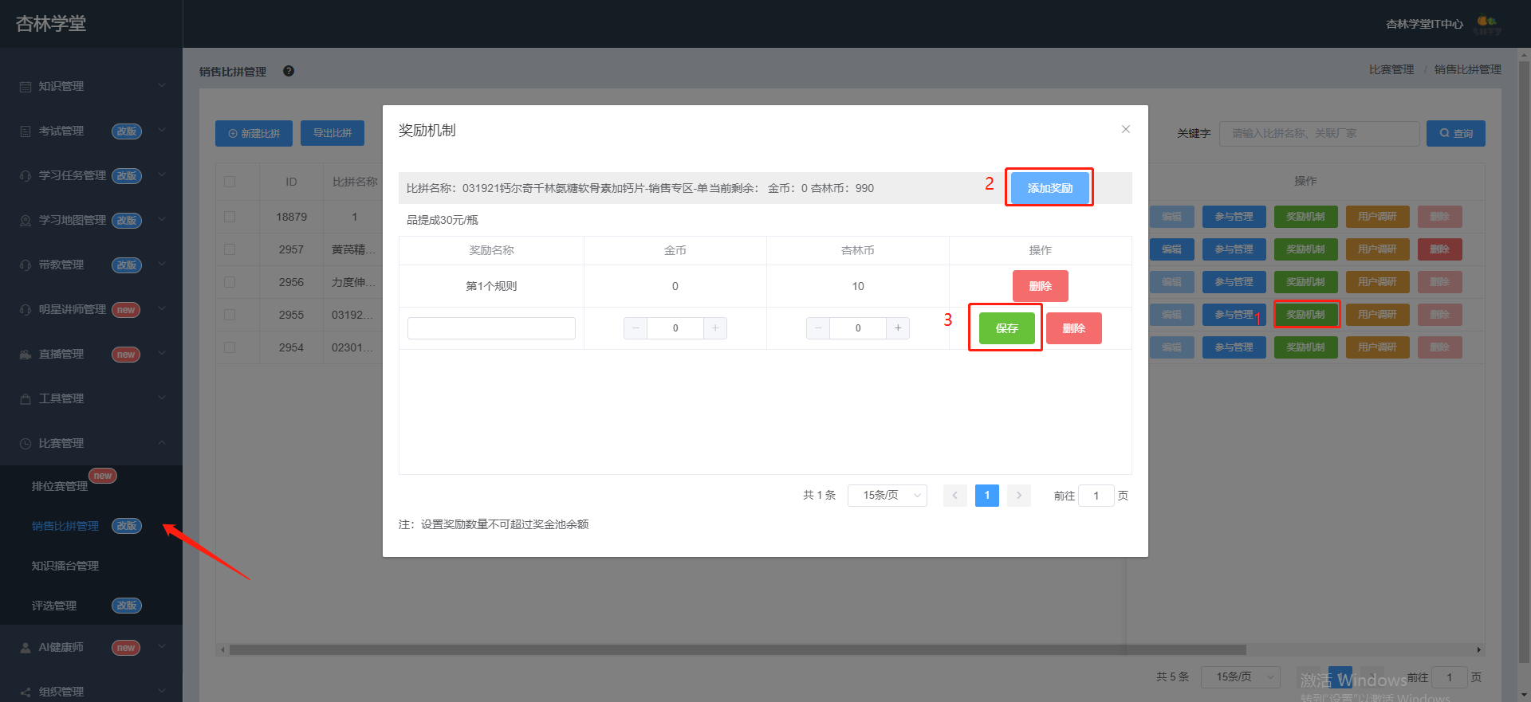Click the user avatar in header
This screenshot has height=702, width=1531.
1487,24
